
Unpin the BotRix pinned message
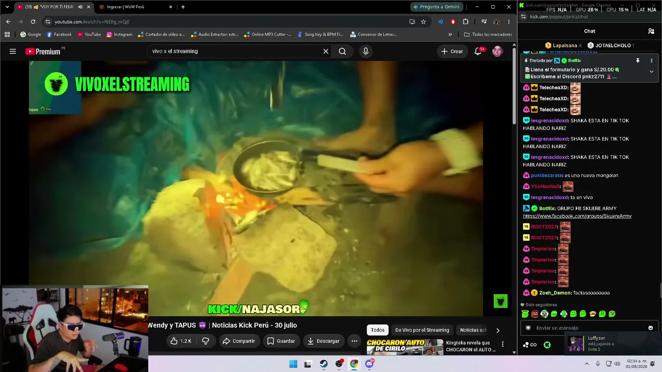(638, 60)
